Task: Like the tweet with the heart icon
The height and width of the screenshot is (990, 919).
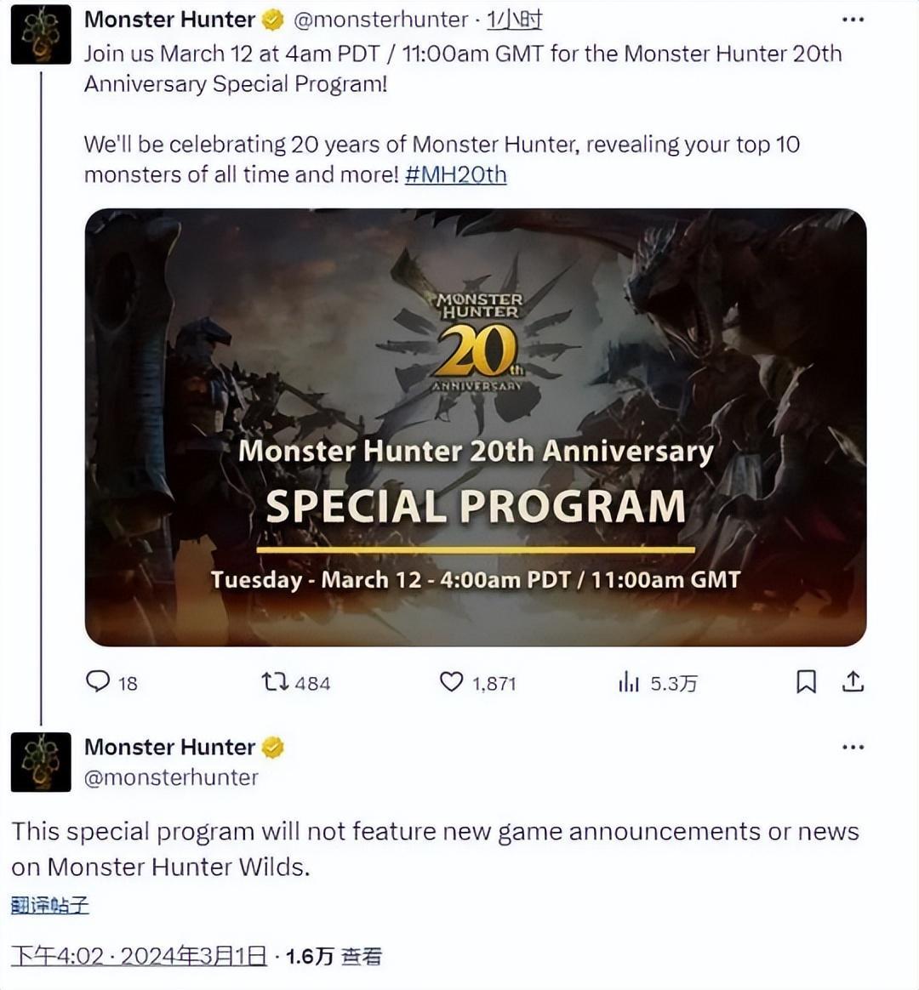Action: pyautogui.click(x=451, y=682)
